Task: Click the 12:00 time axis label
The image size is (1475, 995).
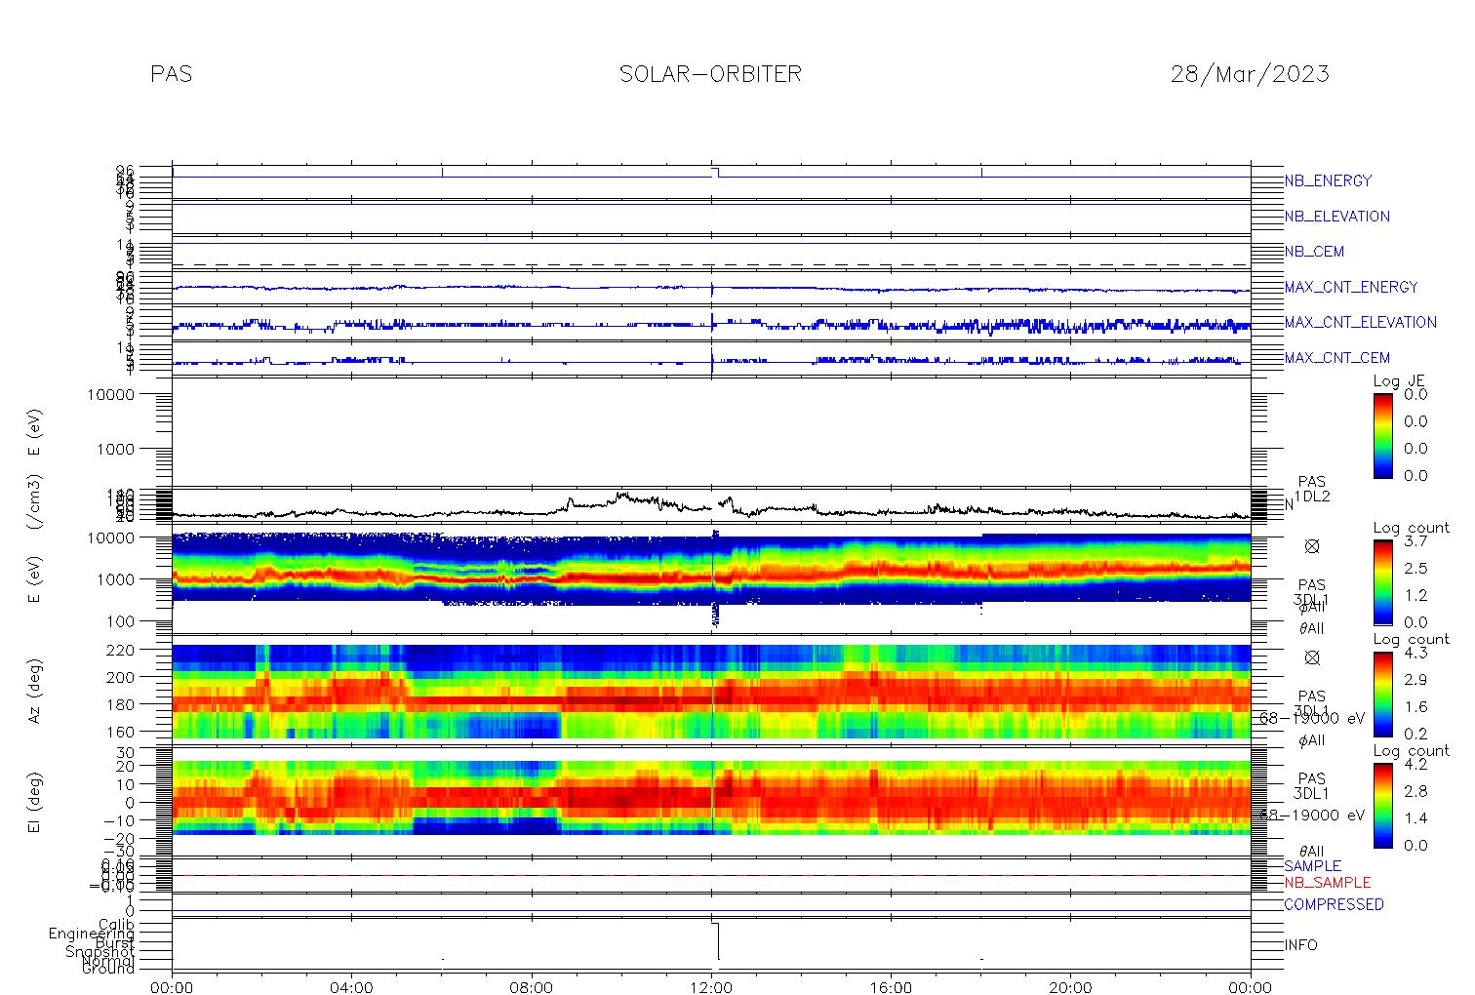Action: pyautogui.click(x=711, y=986)
